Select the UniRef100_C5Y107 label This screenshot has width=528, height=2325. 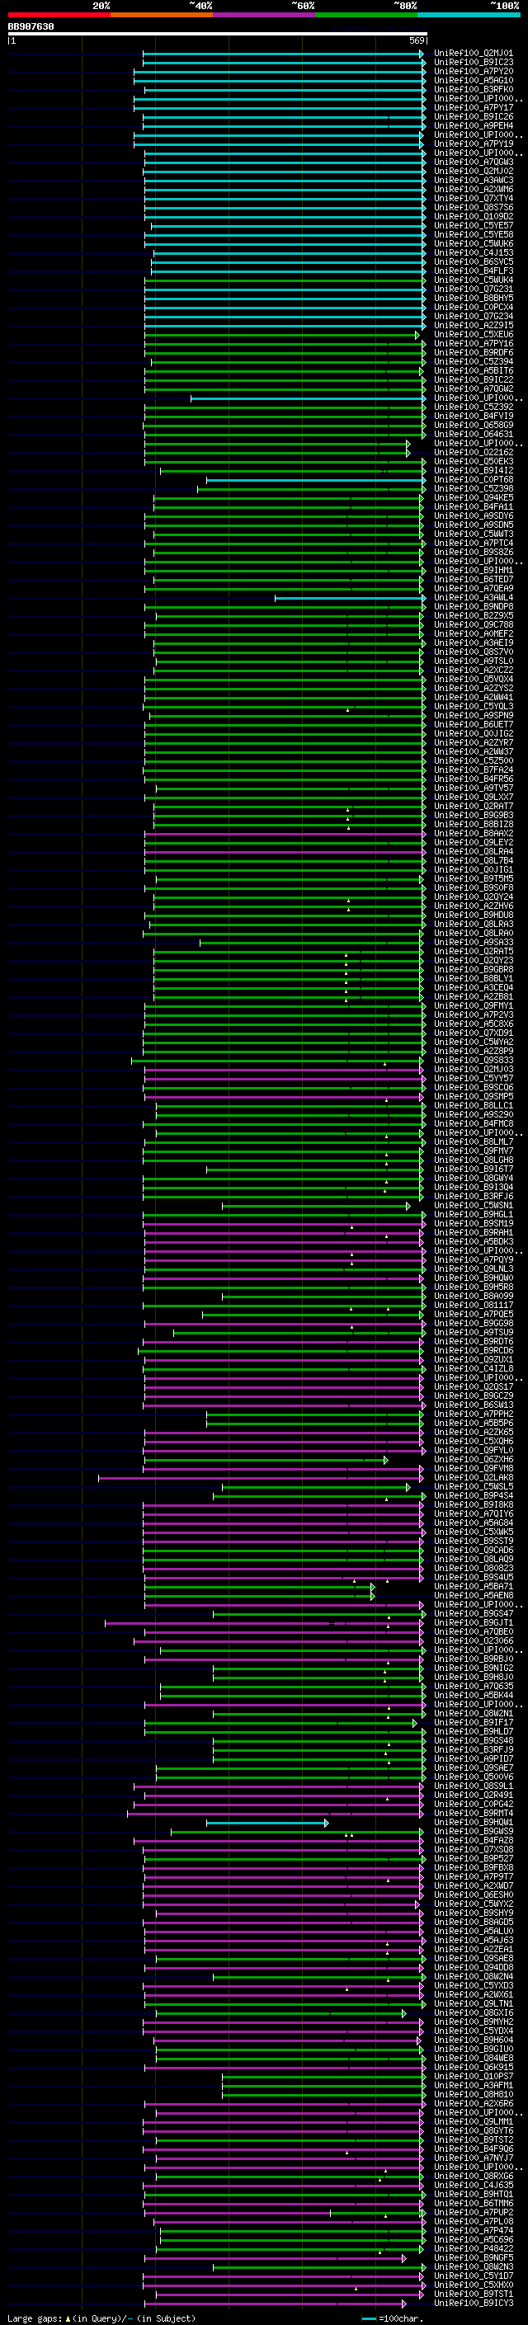click(473, 2276)
